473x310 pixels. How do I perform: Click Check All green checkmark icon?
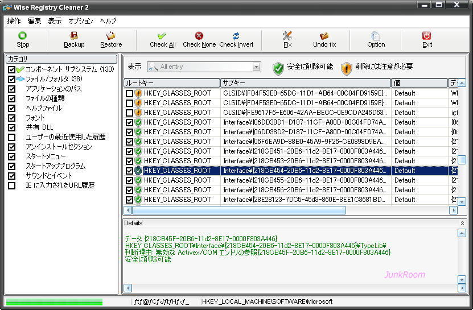[162, 36]
